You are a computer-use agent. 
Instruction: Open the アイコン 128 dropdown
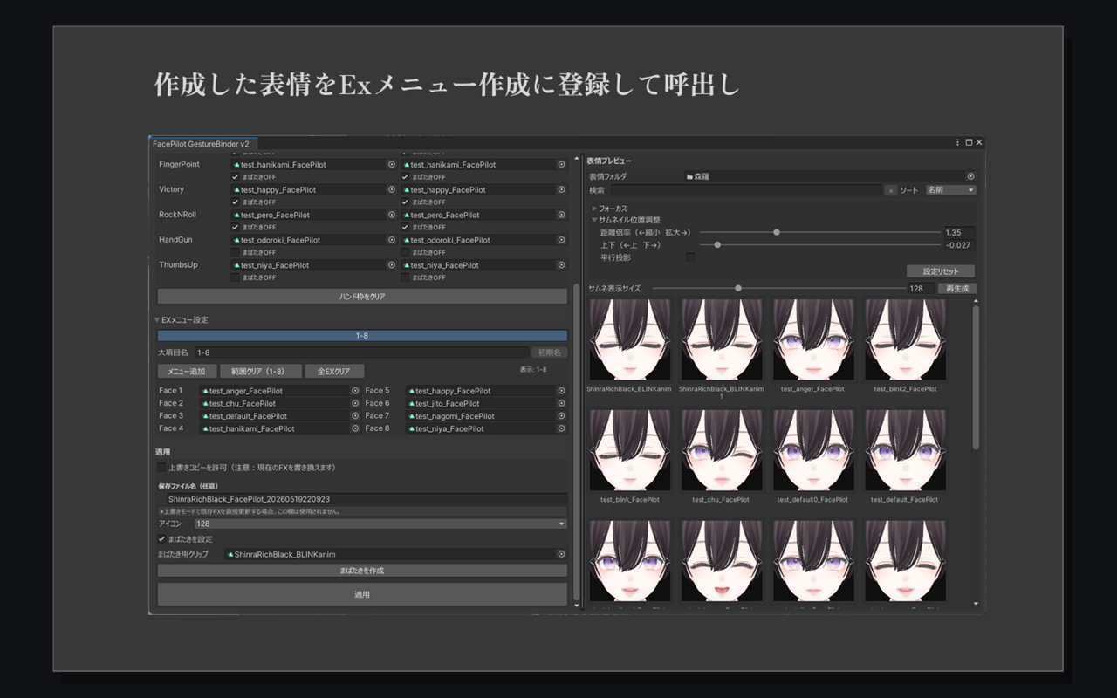(380, 523)
